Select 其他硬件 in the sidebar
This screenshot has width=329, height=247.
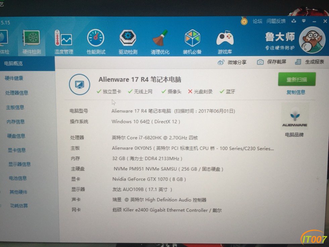click(x=18, y=192)
